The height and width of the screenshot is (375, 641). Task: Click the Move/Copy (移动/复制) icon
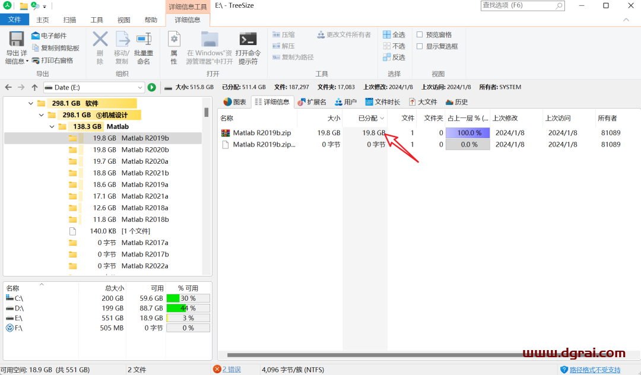point(122,39)
